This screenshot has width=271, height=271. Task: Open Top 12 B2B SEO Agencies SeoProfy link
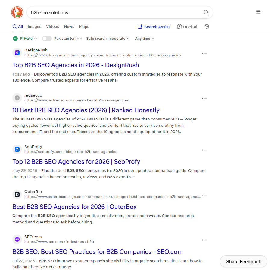(76, 162)
